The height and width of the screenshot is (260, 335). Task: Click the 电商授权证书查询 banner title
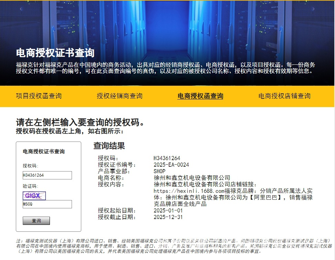point(55,53)
